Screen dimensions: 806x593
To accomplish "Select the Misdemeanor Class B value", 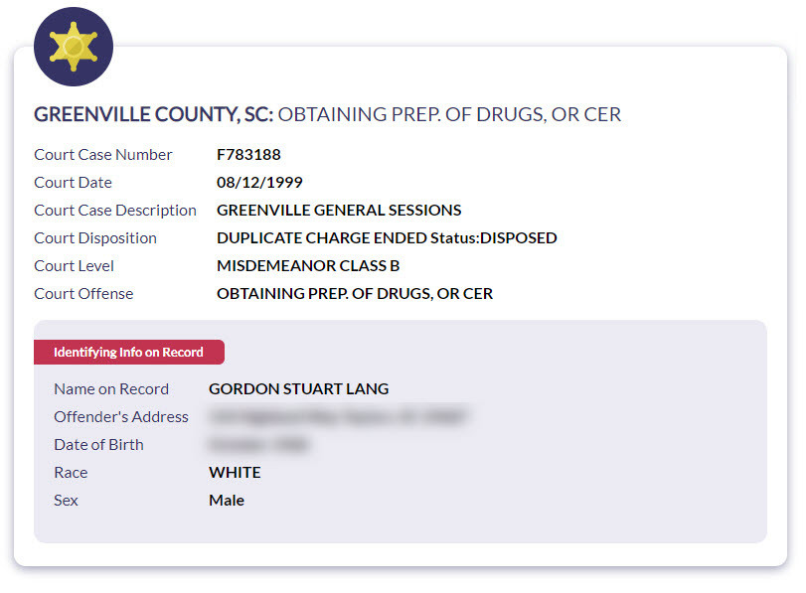I will (x=308, y=266).
